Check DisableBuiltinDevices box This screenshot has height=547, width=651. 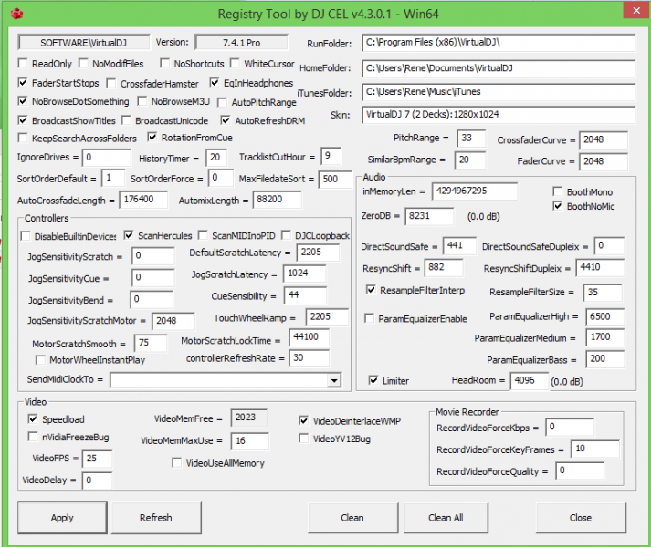point(26,236)
